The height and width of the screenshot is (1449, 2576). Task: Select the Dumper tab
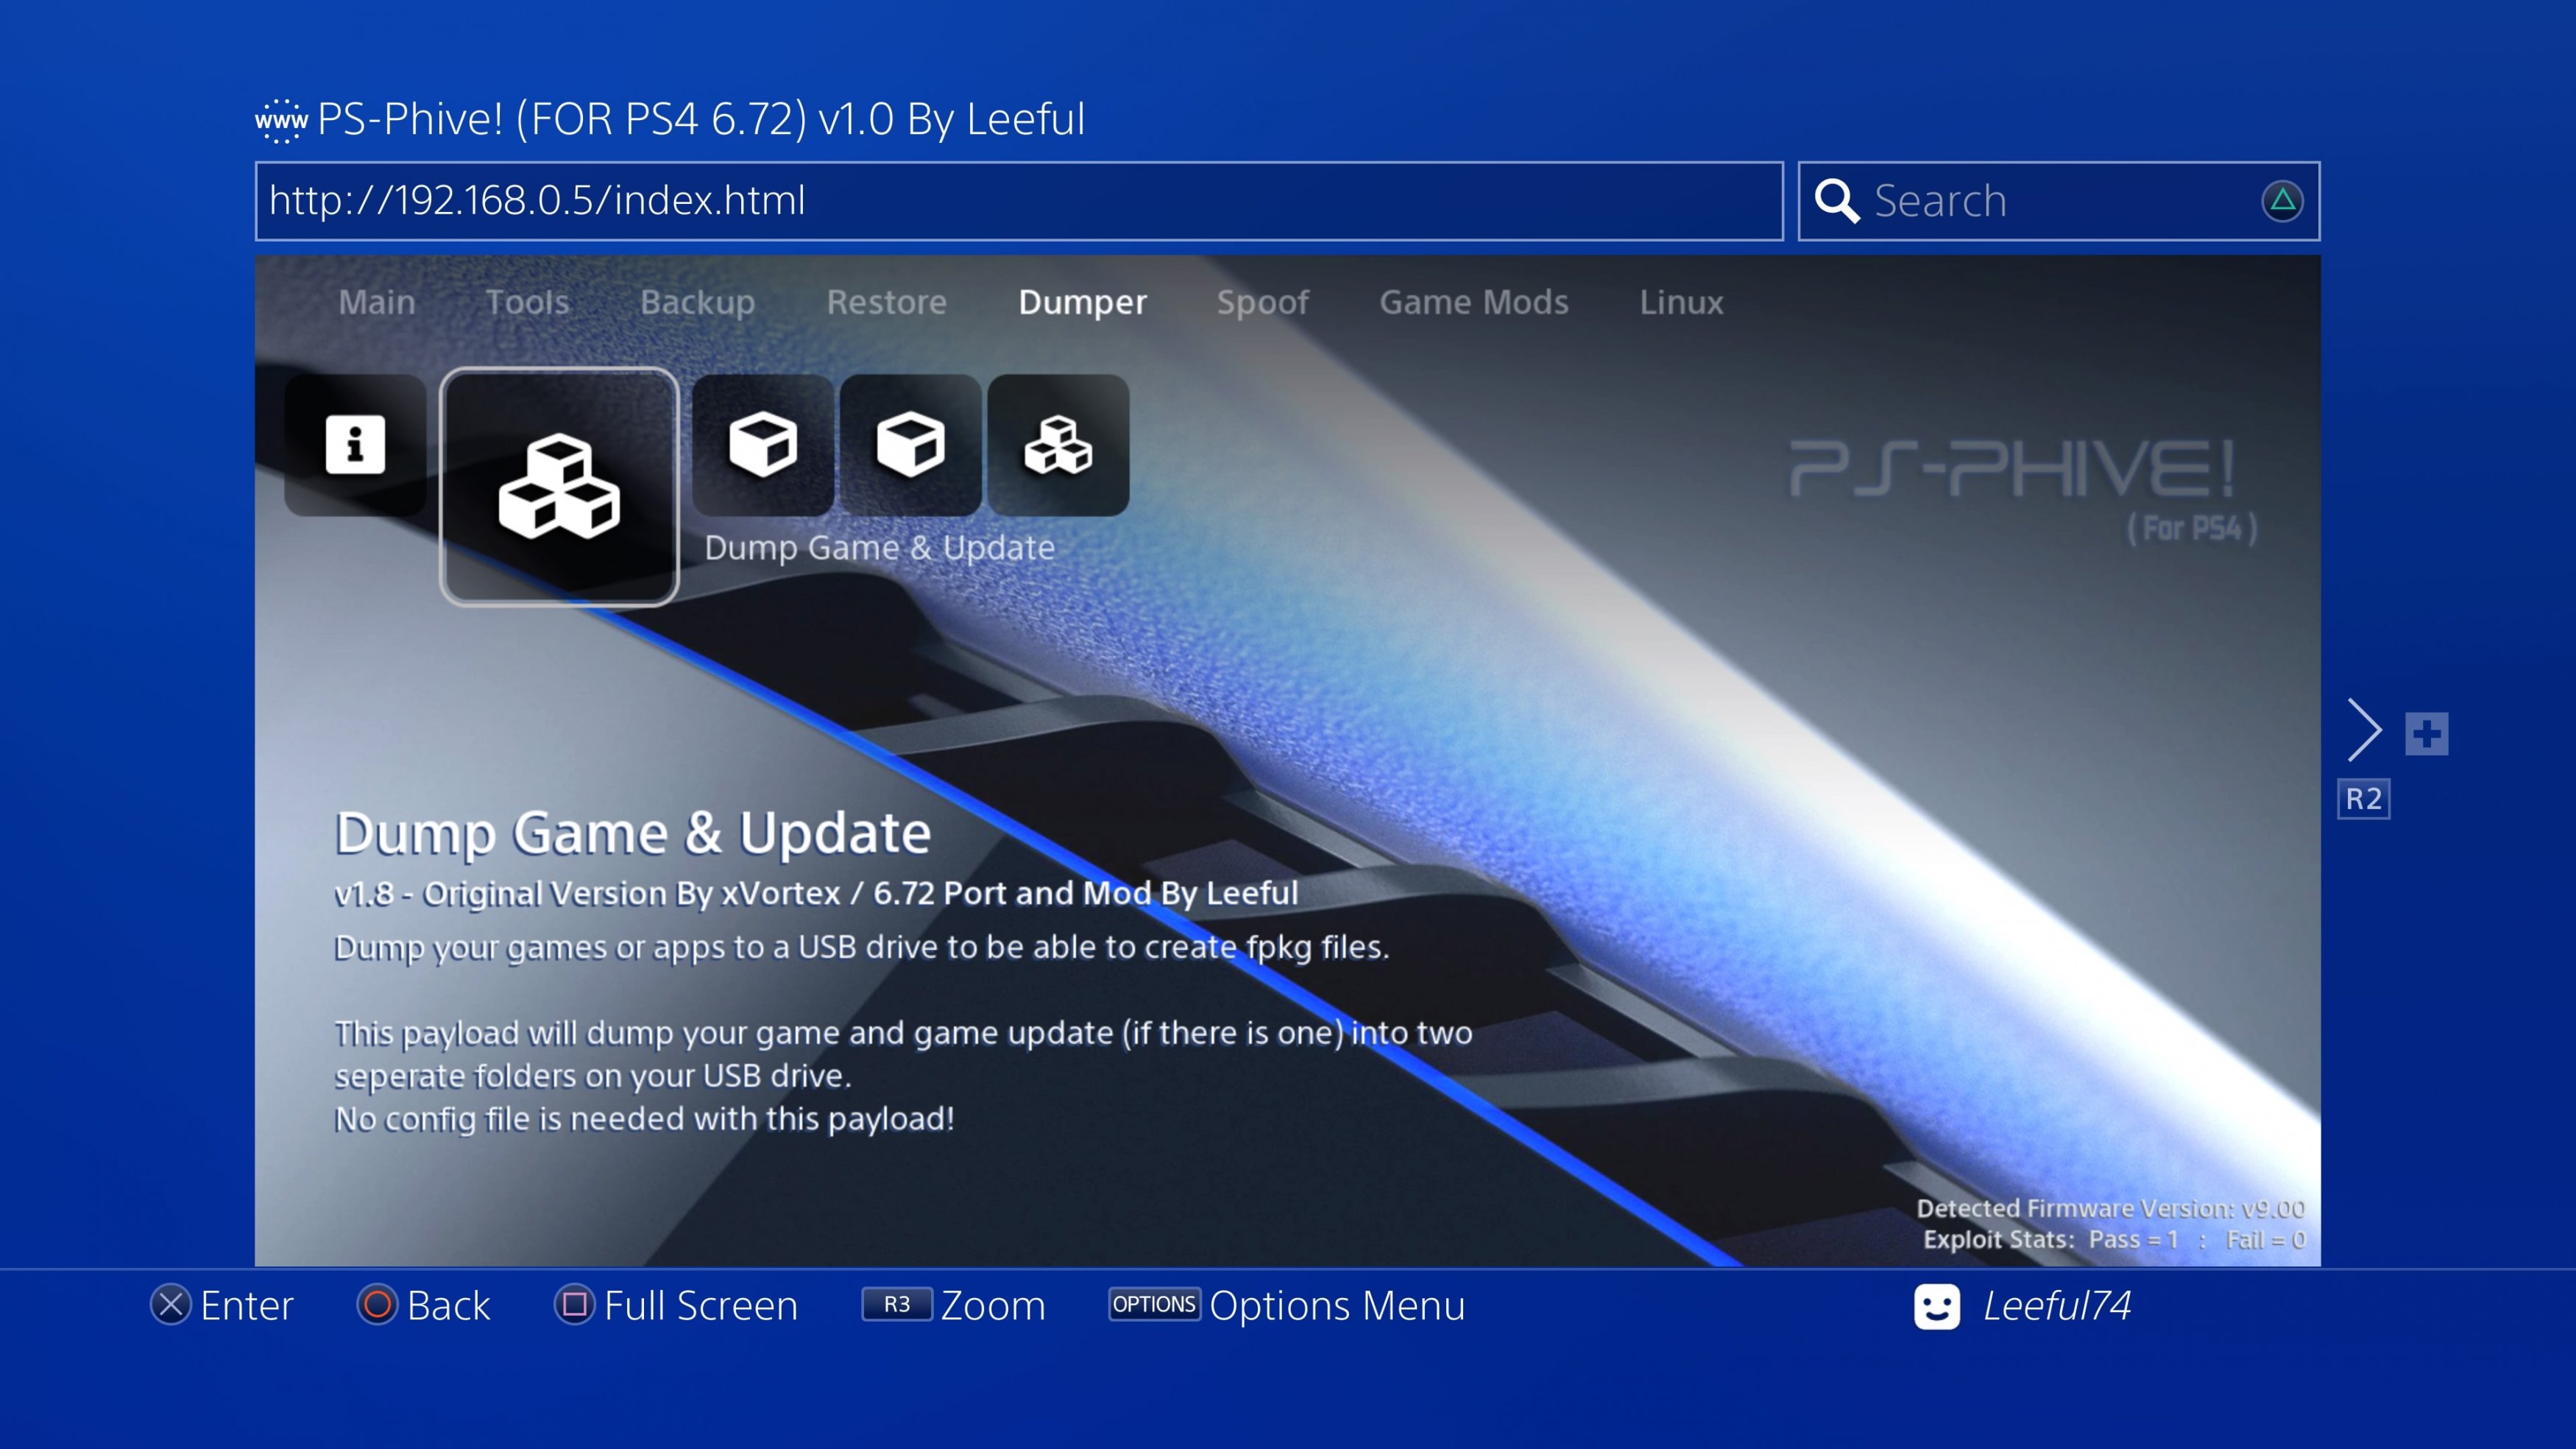pos(1083,302)
